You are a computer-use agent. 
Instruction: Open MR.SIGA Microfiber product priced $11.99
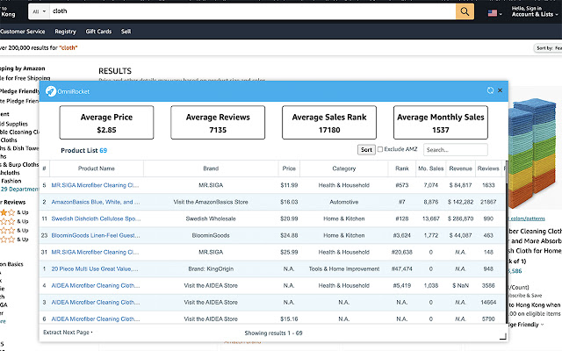point(95,185)
